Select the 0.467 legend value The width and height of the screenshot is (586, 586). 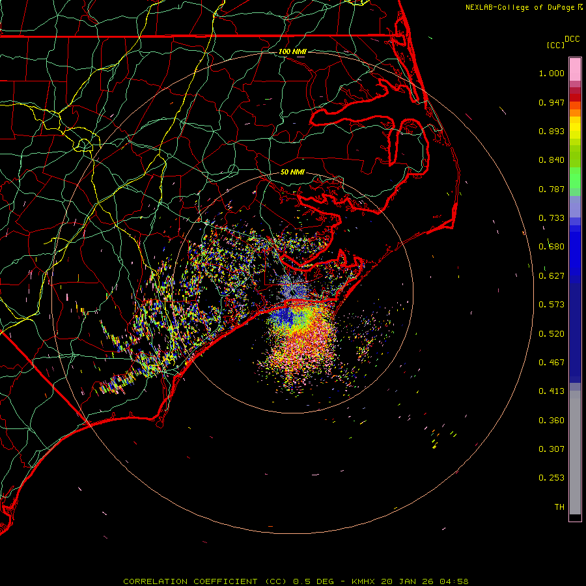[x=551, y=363]
